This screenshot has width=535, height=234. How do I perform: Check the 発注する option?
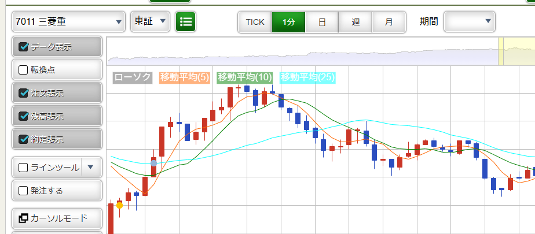[x=24, y=190]
